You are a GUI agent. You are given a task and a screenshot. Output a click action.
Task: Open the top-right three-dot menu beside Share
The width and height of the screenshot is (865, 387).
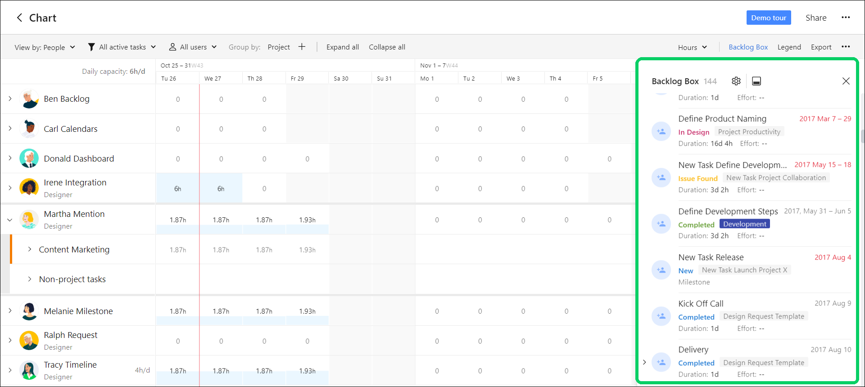click(x=845, y=18)
